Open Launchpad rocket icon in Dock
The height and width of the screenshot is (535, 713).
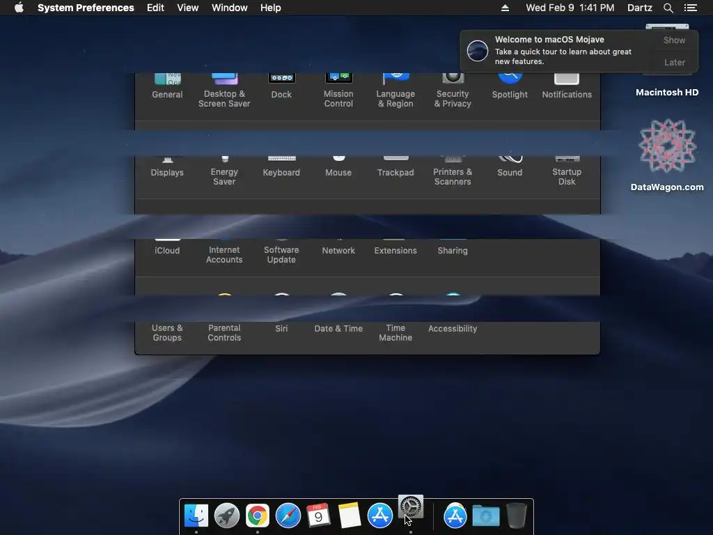[x=227, y=516]
